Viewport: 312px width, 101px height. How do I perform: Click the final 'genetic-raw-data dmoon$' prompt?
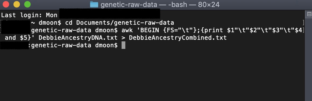point(75,45)
